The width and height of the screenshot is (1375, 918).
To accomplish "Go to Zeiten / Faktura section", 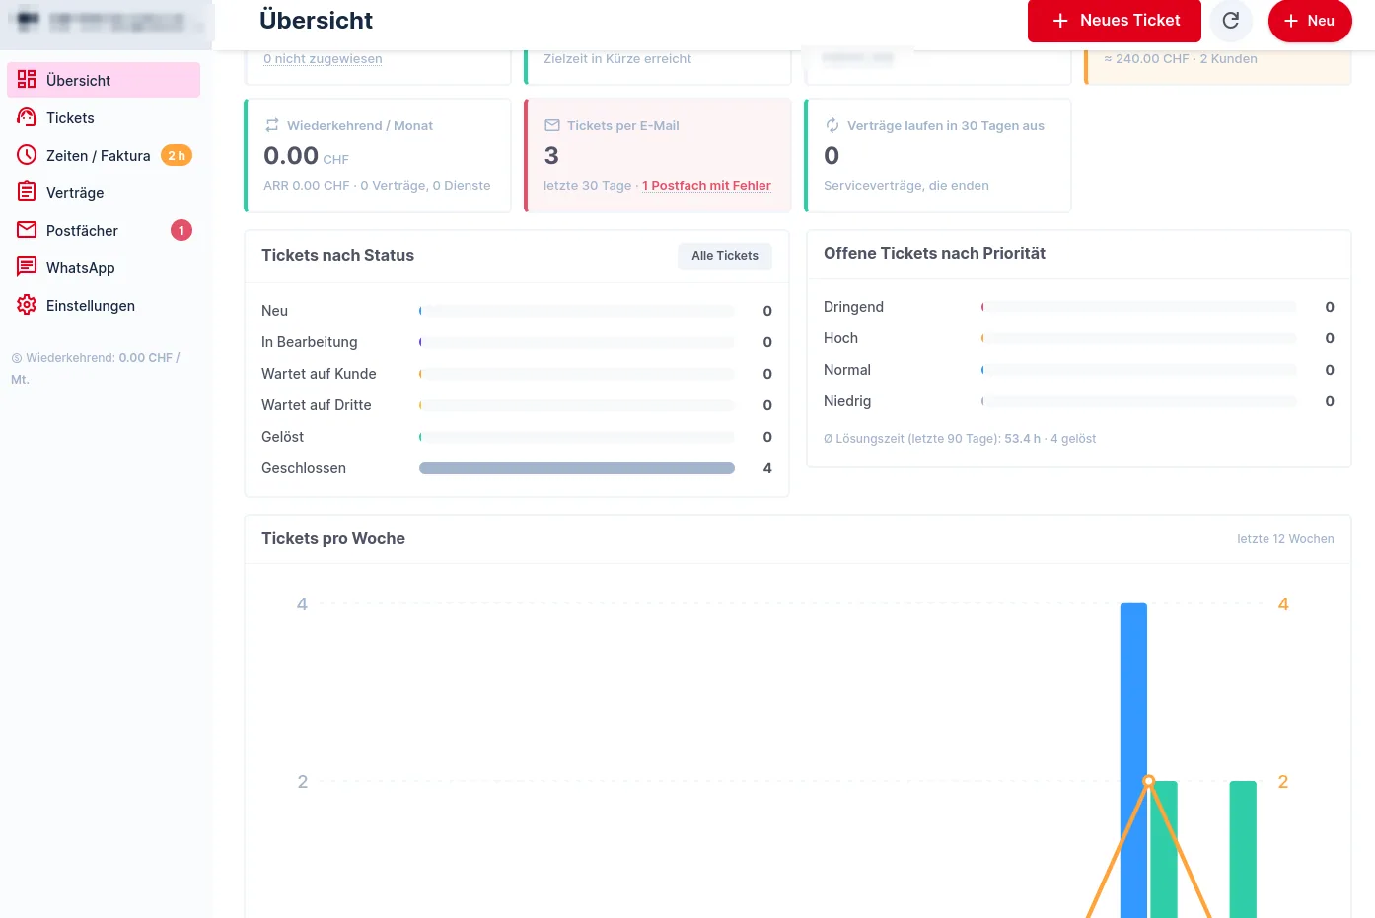I will pos(104,155).
